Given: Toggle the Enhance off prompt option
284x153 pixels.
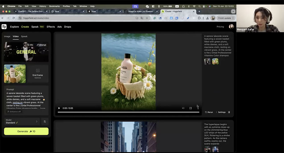Looking at the screenshot, I should 14,112.
